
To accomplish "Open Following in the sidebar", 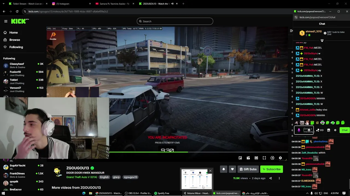I will [16, 47].
